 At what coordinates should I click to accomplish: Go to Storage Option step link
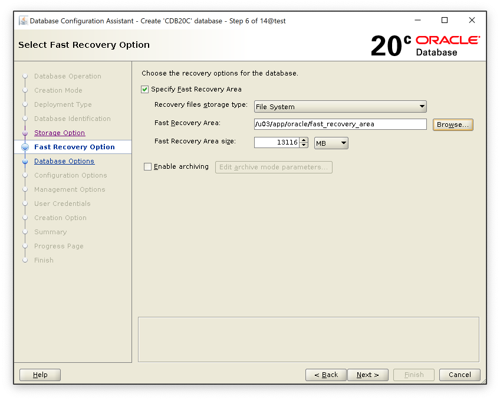(x=60, y=133)
